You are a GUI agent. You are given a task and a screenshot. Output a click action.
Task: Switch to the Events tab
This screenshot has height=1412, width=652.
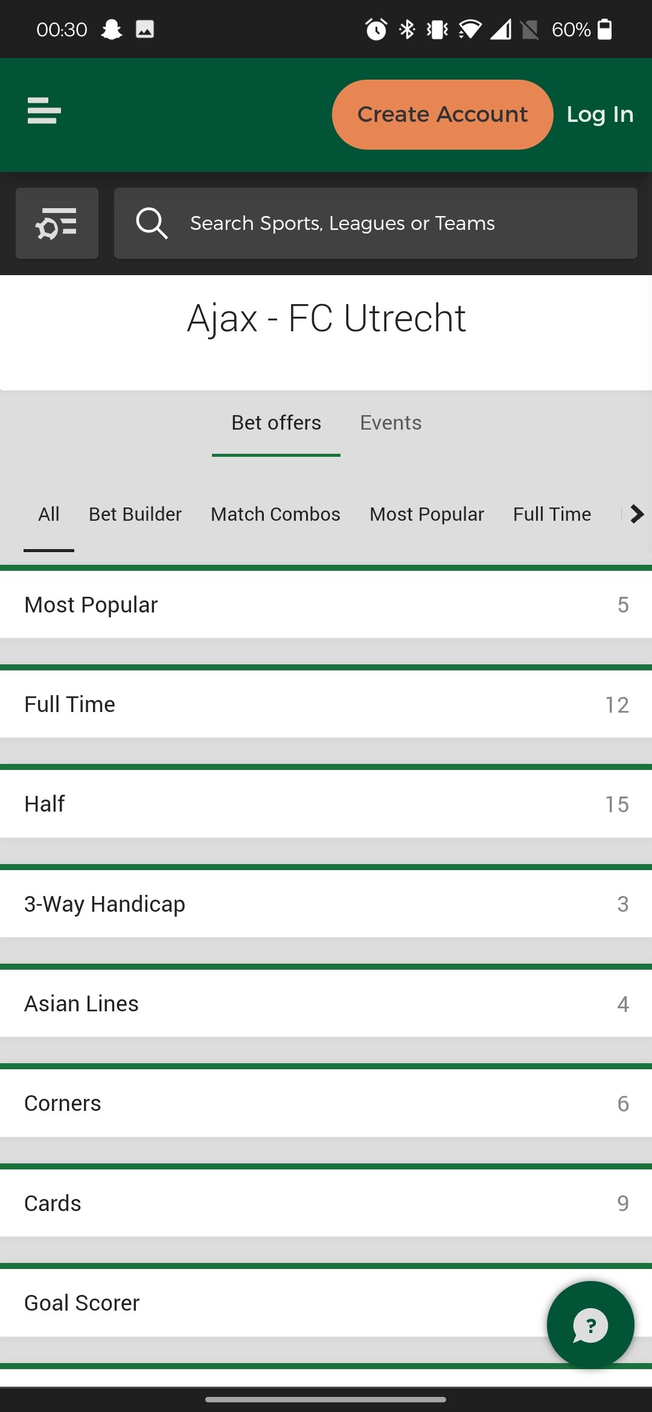pyautogui.click(x=391, y=422)
